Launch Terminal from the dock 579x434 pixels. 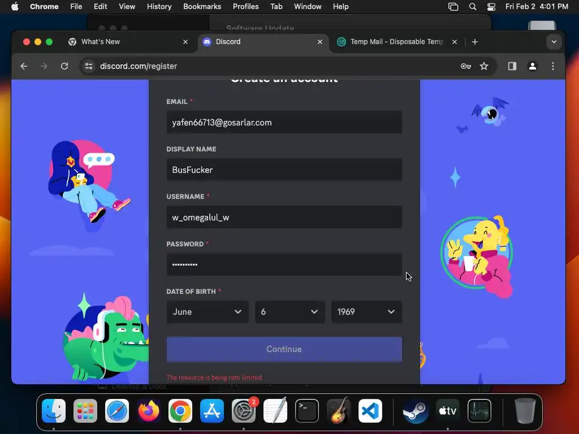307,411
